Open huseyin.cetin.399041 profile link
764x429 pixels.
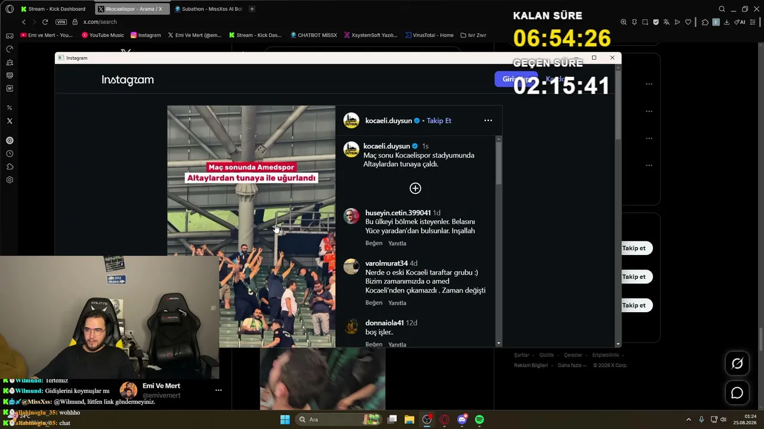pos(398,213)
